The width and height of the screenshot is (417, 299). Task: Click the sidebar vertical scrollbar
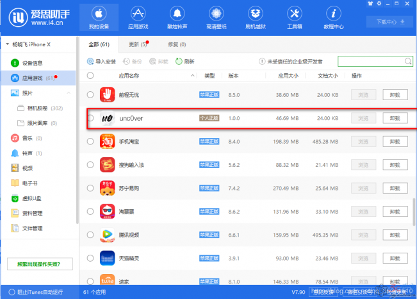click(78, 131)
